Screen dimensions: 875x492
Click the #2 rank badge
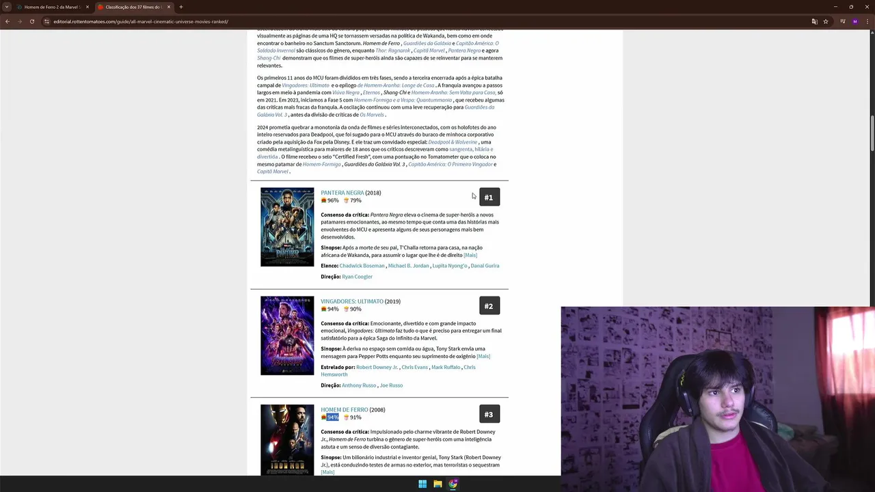[x=489, y=305]
